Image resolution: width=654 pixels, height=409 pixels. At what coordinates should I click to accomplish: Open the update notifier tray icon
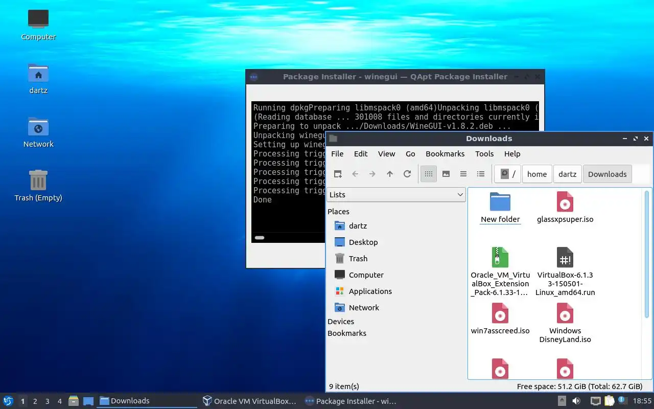click(x=622, y=400)
